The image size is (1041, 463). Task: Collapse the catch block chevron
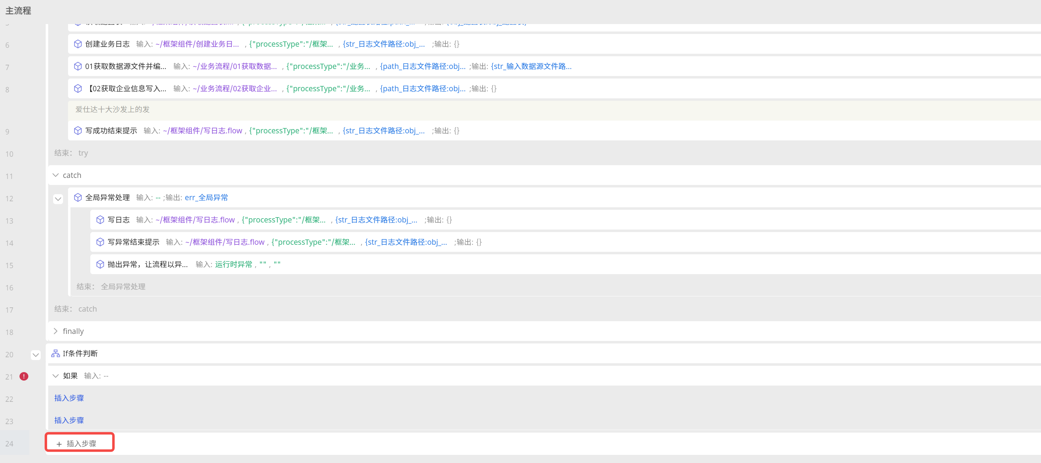[x=56, y=175]
